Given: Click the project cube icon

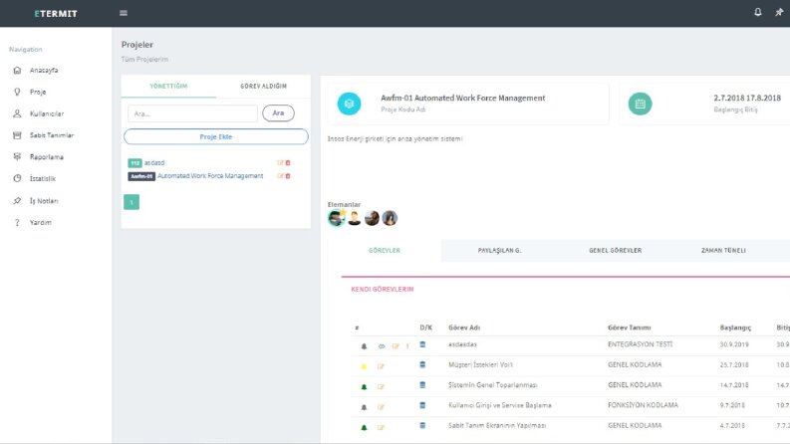Looking at the screenshot, I should coord(349,104).
